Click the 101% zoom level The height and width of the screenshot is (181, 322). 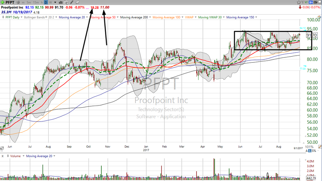309,147
